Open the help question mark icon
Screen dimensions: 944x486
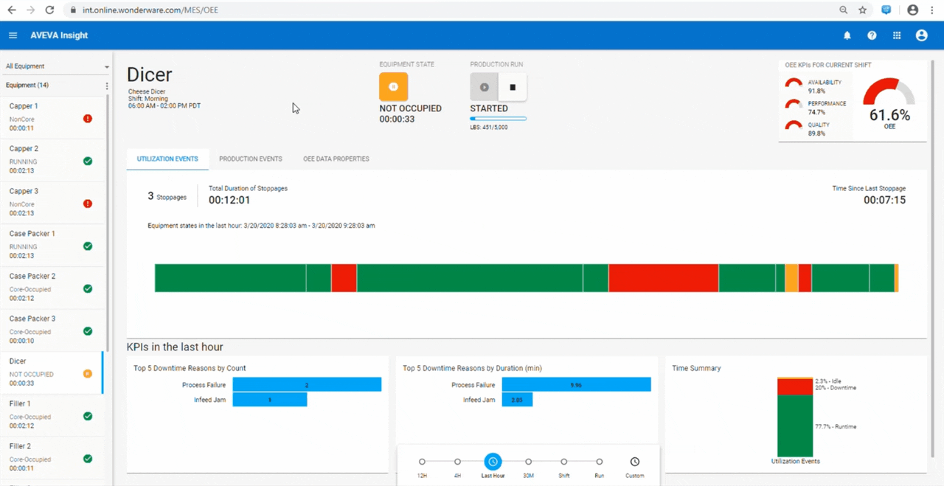click(872, 35)
